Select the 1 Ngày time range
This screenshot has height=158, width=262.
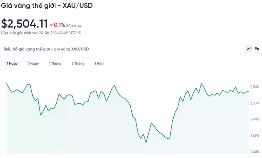tap(12, 63)
